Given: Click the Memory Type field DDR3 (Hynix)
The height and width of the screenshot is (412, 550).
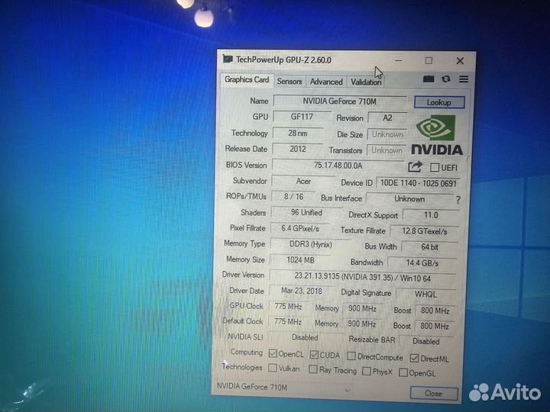Looking at the screenshot, I should 310,244.
